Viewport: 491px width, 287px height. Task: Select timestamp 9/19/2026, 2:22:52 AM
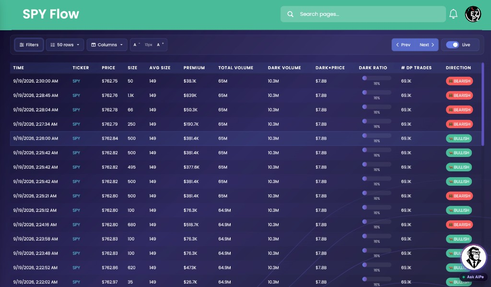pos(35,268)
